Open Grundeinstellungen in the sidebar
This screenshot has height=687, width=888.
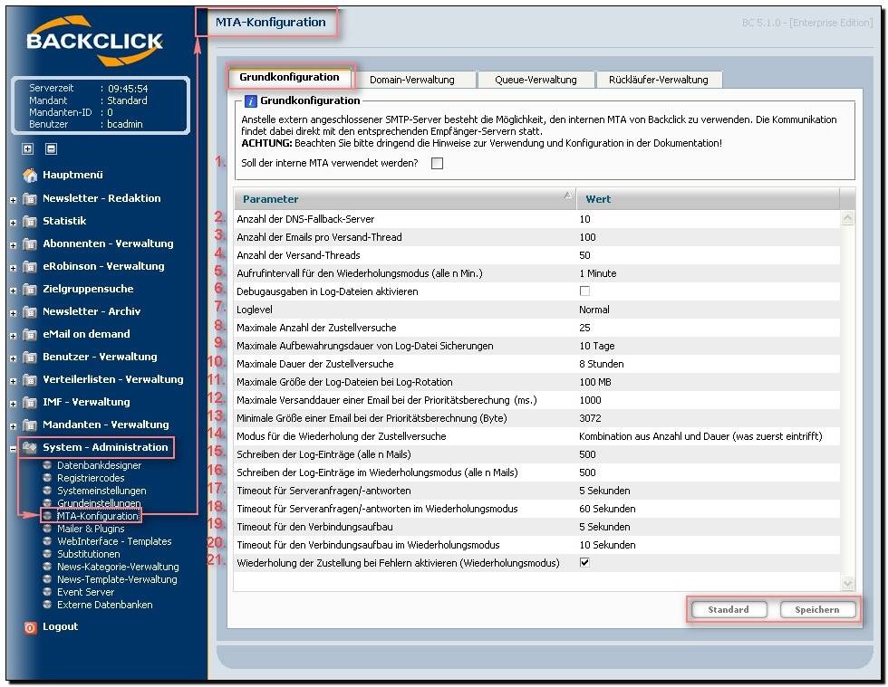(99, 503)
